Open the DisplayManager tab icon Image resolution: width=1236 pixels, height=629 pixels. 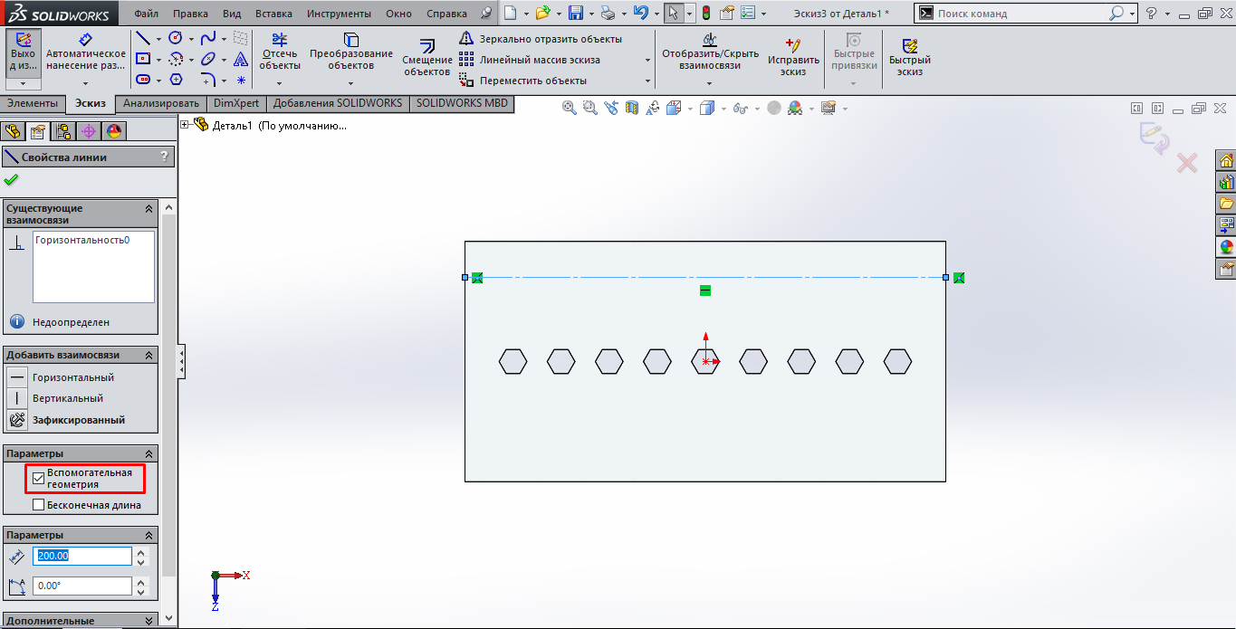[x=113, y=131]
